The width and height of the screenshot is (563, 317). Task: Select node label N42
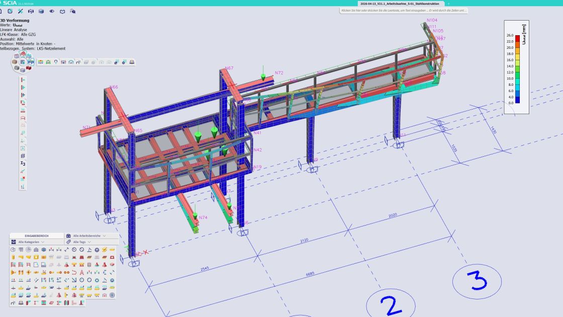pos(257,150)
